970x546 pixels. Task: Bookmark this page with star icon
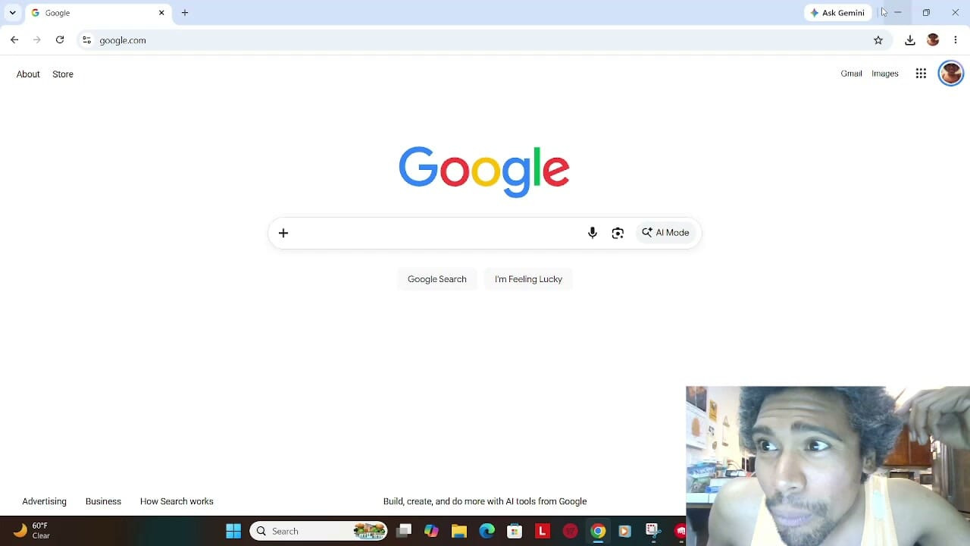pos(878,40)
